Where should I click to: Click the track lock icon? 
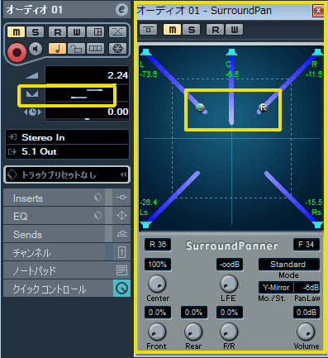[76, 49]
